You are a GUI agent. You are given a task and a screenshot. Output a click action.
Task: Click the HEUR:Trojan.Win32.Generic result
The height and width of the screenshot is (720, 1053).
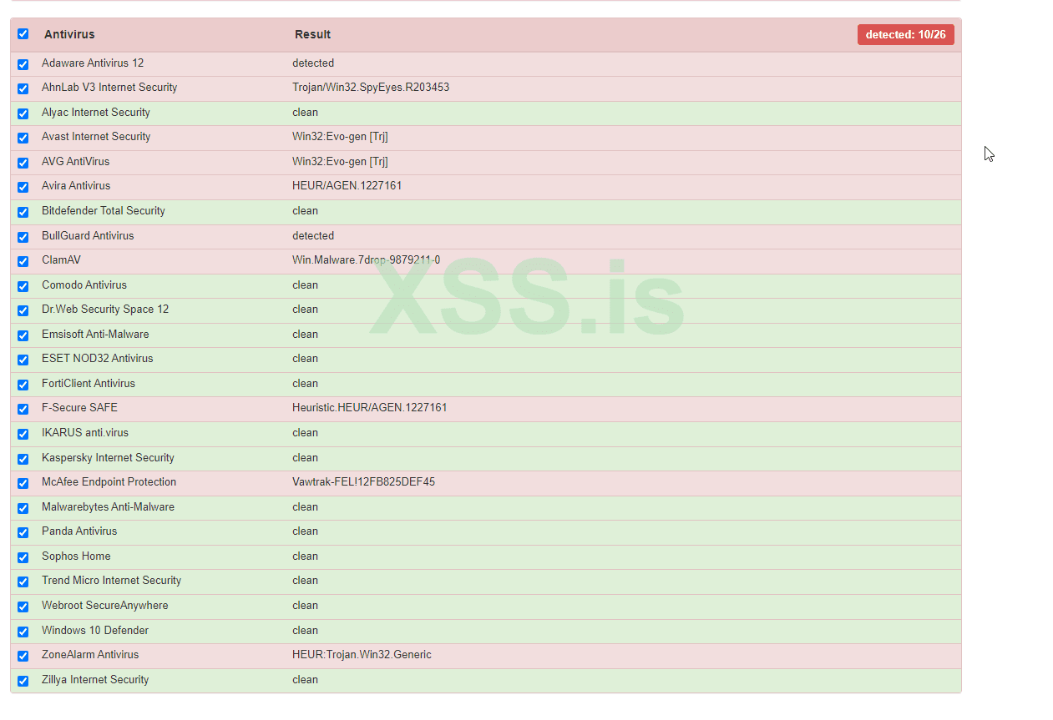[362, 655]
